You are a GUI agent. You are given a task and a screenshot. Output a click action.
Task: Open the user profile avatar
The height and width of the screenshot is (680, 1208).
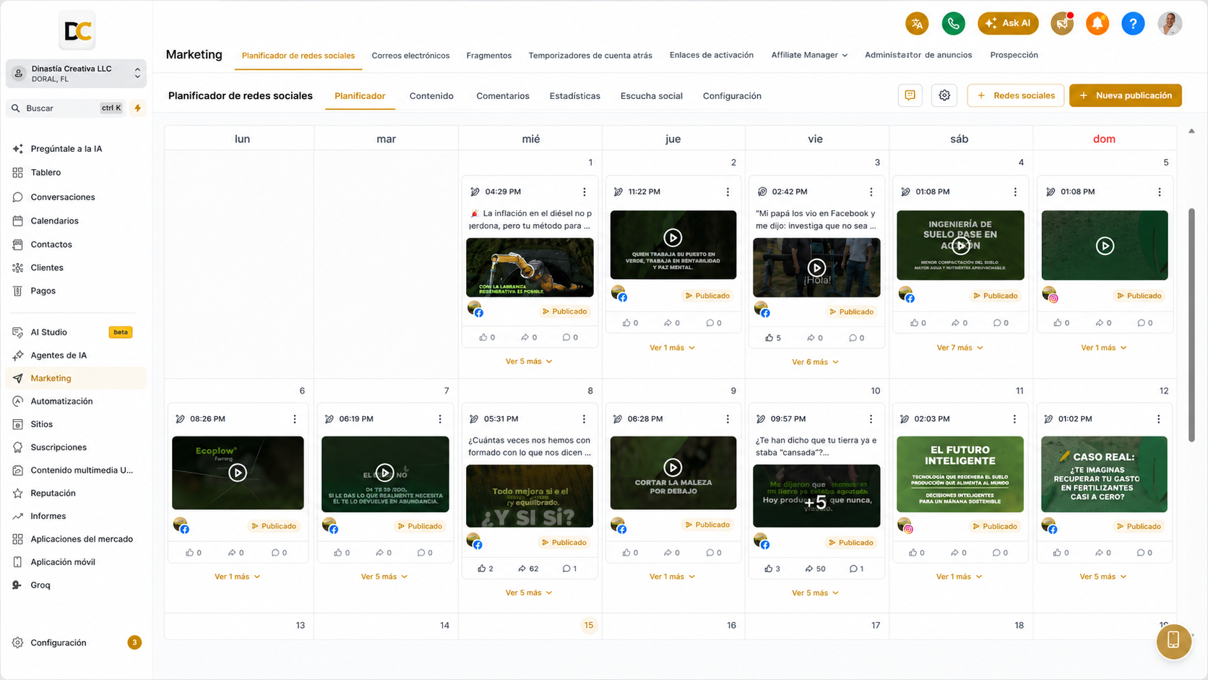[1170, 23]
